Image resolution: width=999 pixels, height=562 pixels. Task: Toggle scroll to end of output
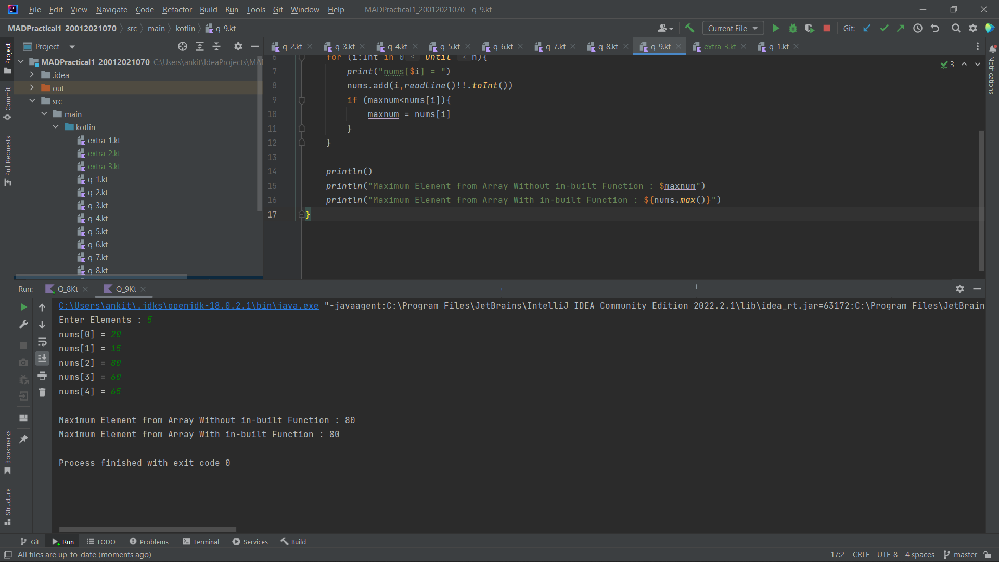pos(42,359)
